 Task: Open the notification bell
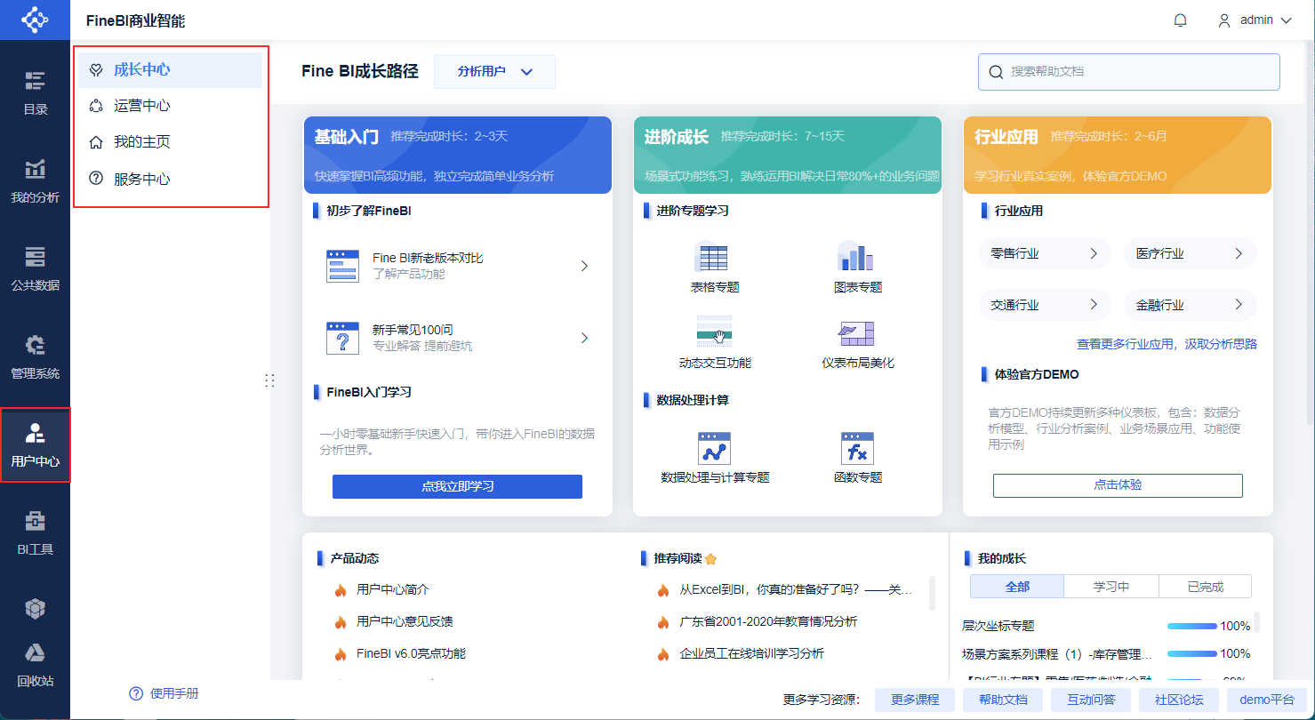point(1181,20)
